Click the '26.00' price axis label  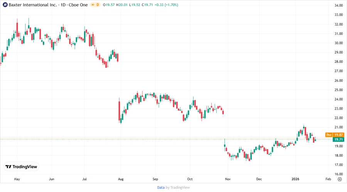339,81
